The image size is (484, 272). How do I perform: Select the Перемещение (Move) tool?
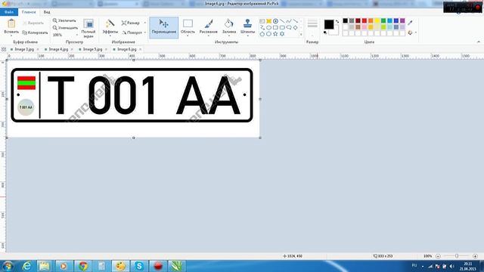click(x=163, y=27)
